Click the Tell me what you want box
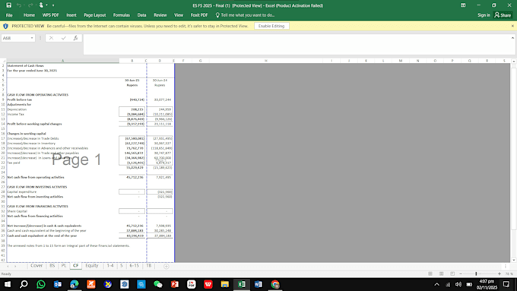The height and width of the screenshot is (291, 517). 245,15
